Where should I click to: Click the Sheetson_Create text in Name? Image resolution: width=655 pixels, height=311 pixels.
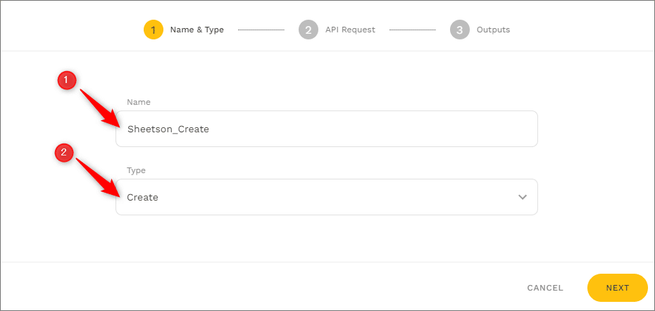click(x=168, y=129)
